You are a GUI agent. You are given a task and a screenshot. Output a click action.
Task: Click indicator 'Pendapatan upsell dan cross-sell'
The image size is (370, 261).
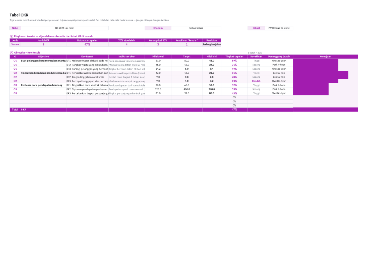click(127, 89)
